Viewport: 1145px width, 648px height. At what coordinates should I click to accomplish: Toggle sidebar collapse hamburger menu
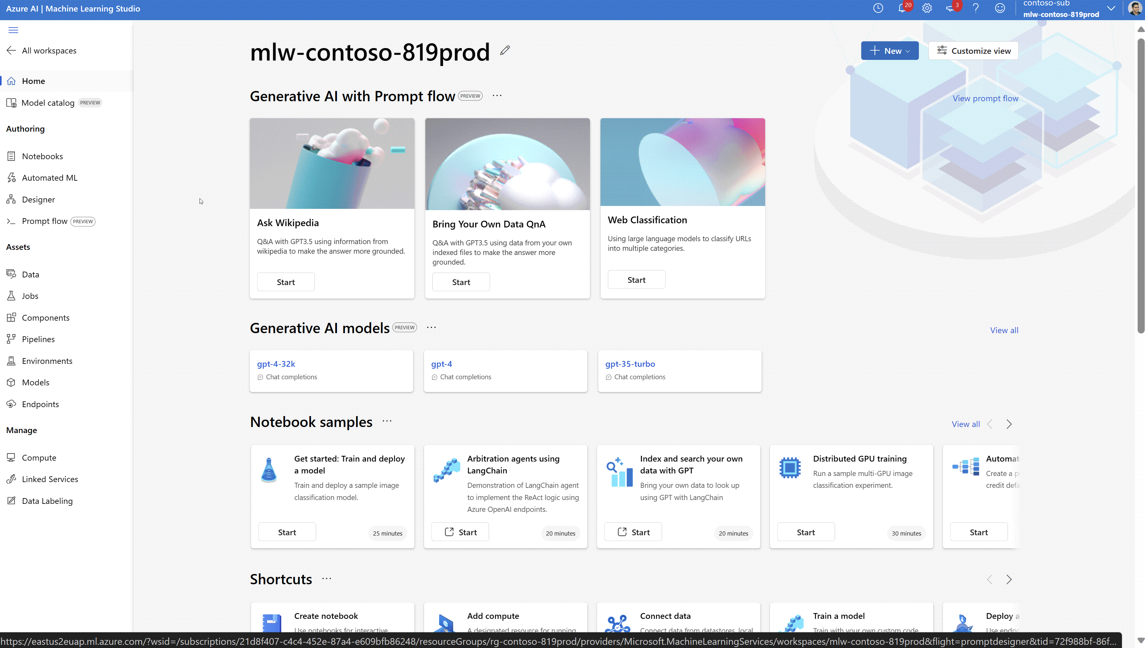tap(13, 29)
